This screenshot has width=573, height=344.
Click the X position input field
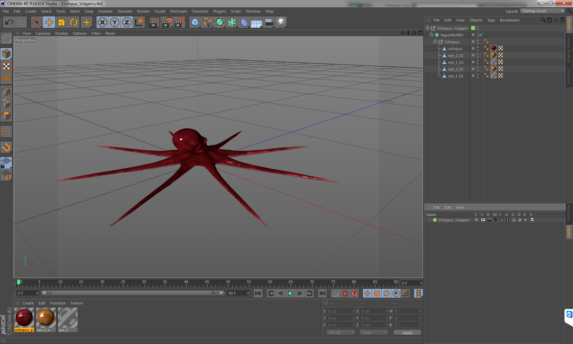pos(341,311)
